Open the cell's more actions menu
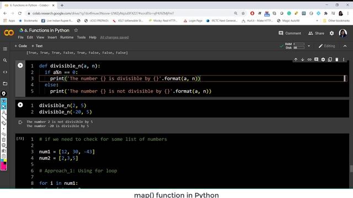The image size is (353, 198). (344, 59)
